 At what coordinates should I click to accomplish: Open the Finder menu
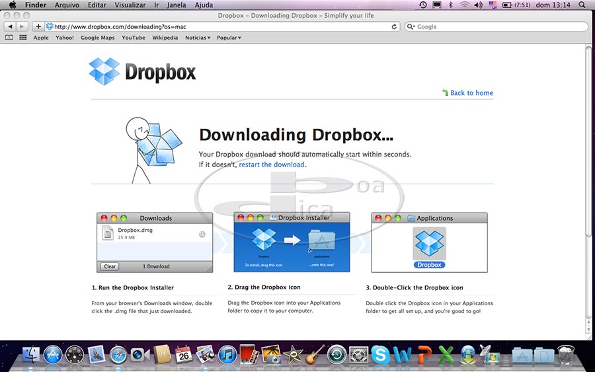pyautogui.click(x=36, y=5)
